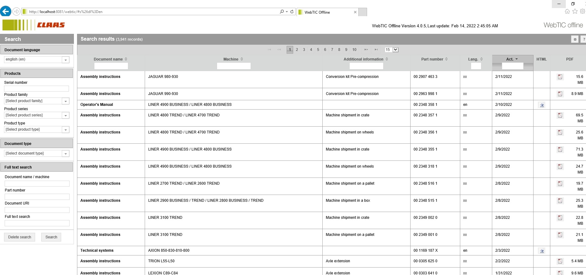Image resolution: width=586 pixels, height=275 pixels.
Task: Open PDF for JAGUAR 980-930 assembly instructions
Action: click(x=560, y=77)
